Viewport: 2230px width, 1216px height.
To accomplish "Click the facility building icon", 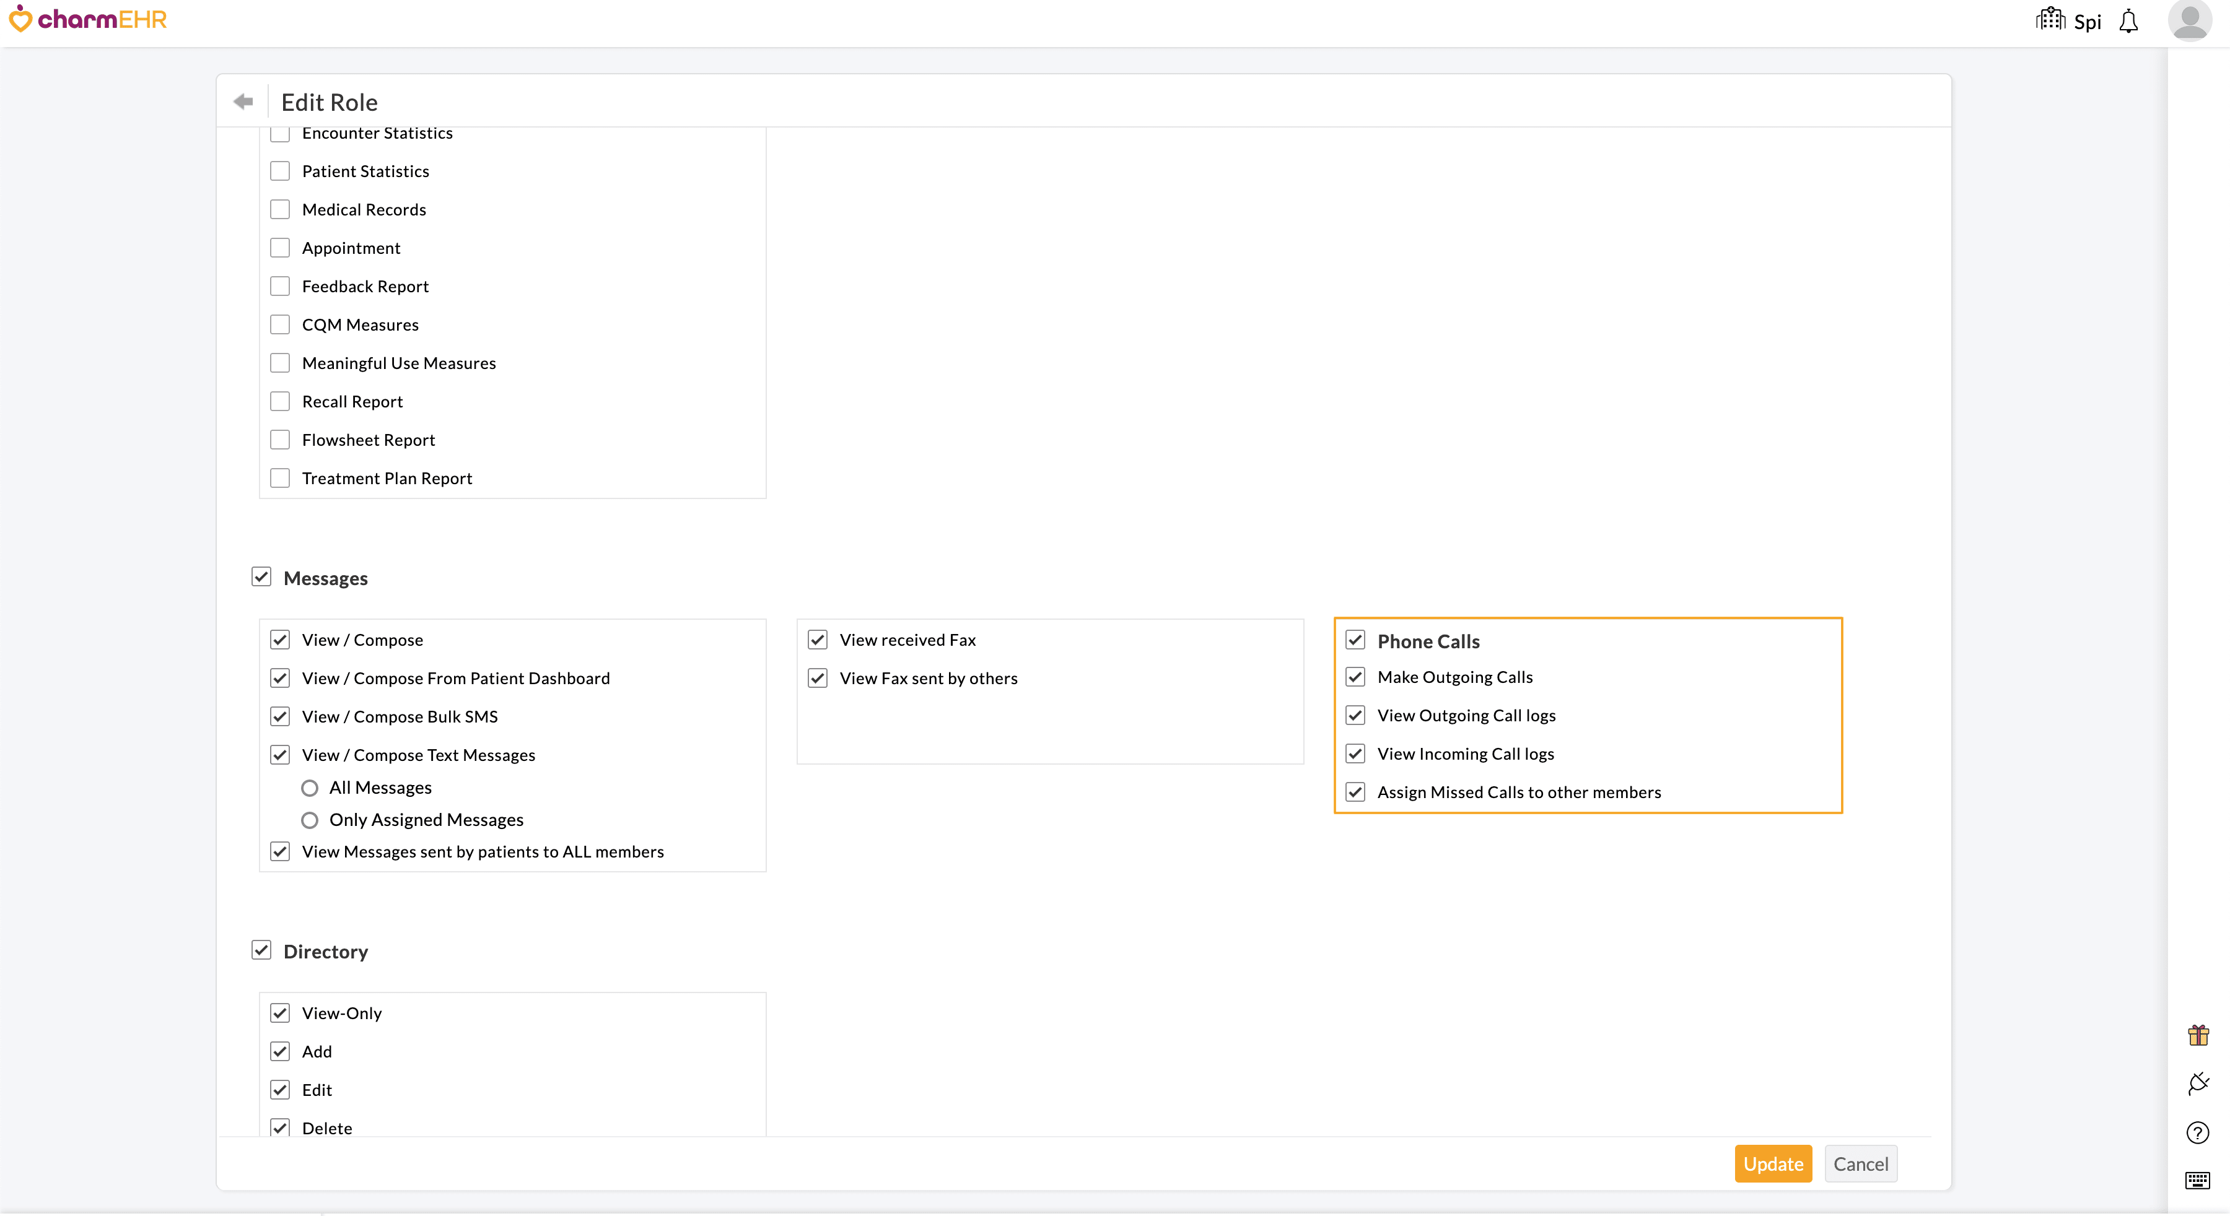I will coord(2050,19).
